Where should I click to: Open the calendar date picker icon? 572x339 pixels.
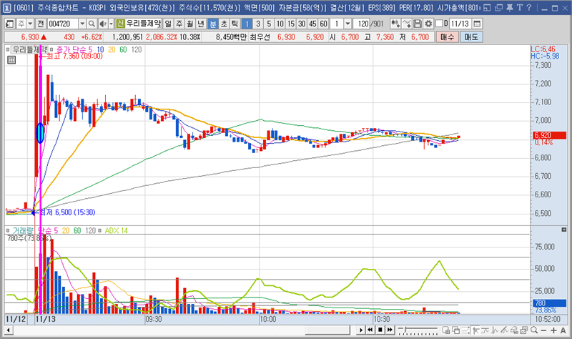[x=477, y=24]
